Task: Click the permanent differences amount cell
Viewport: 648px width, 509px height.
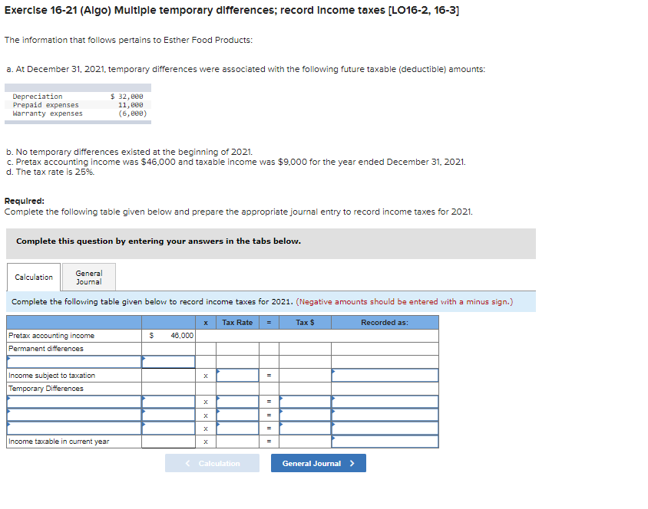Action: [x=169, y=362]
